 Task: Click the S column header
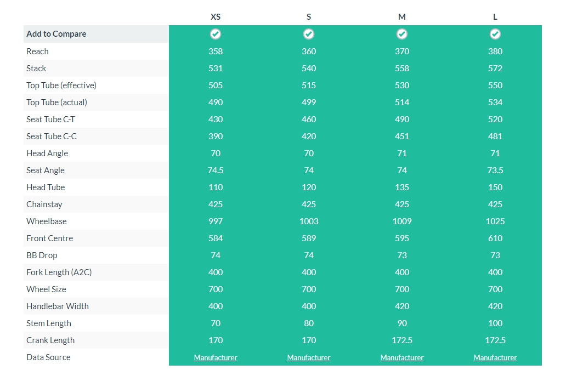coord(309,17)
